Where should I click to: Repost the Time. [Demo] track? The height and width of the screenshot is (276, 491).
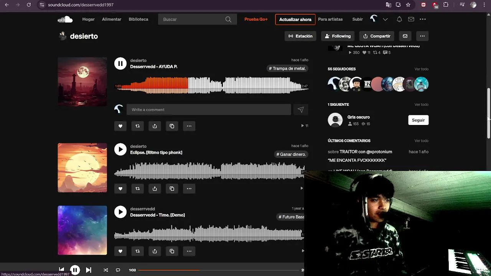[138, 251]
